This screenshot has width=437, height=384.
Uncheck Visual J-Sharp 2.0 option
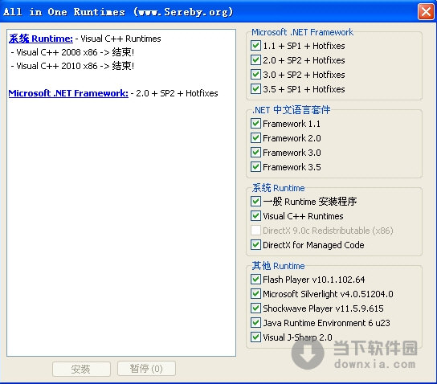(255, 337)
